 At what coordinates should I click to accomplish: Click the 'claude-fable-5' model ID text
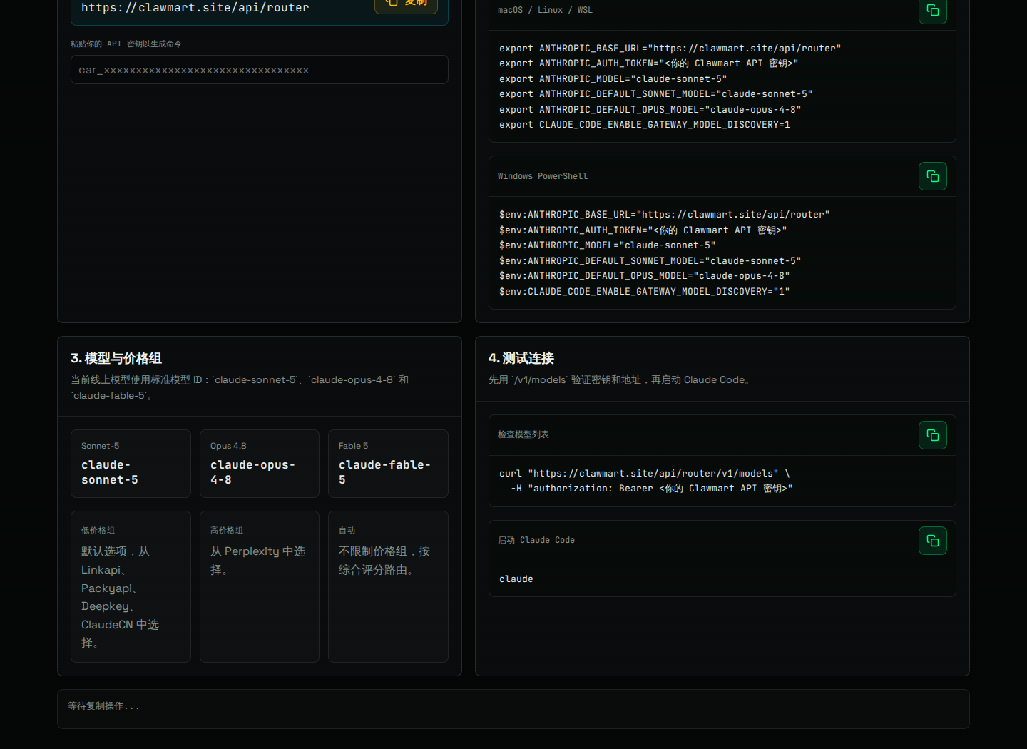point(384,472)
